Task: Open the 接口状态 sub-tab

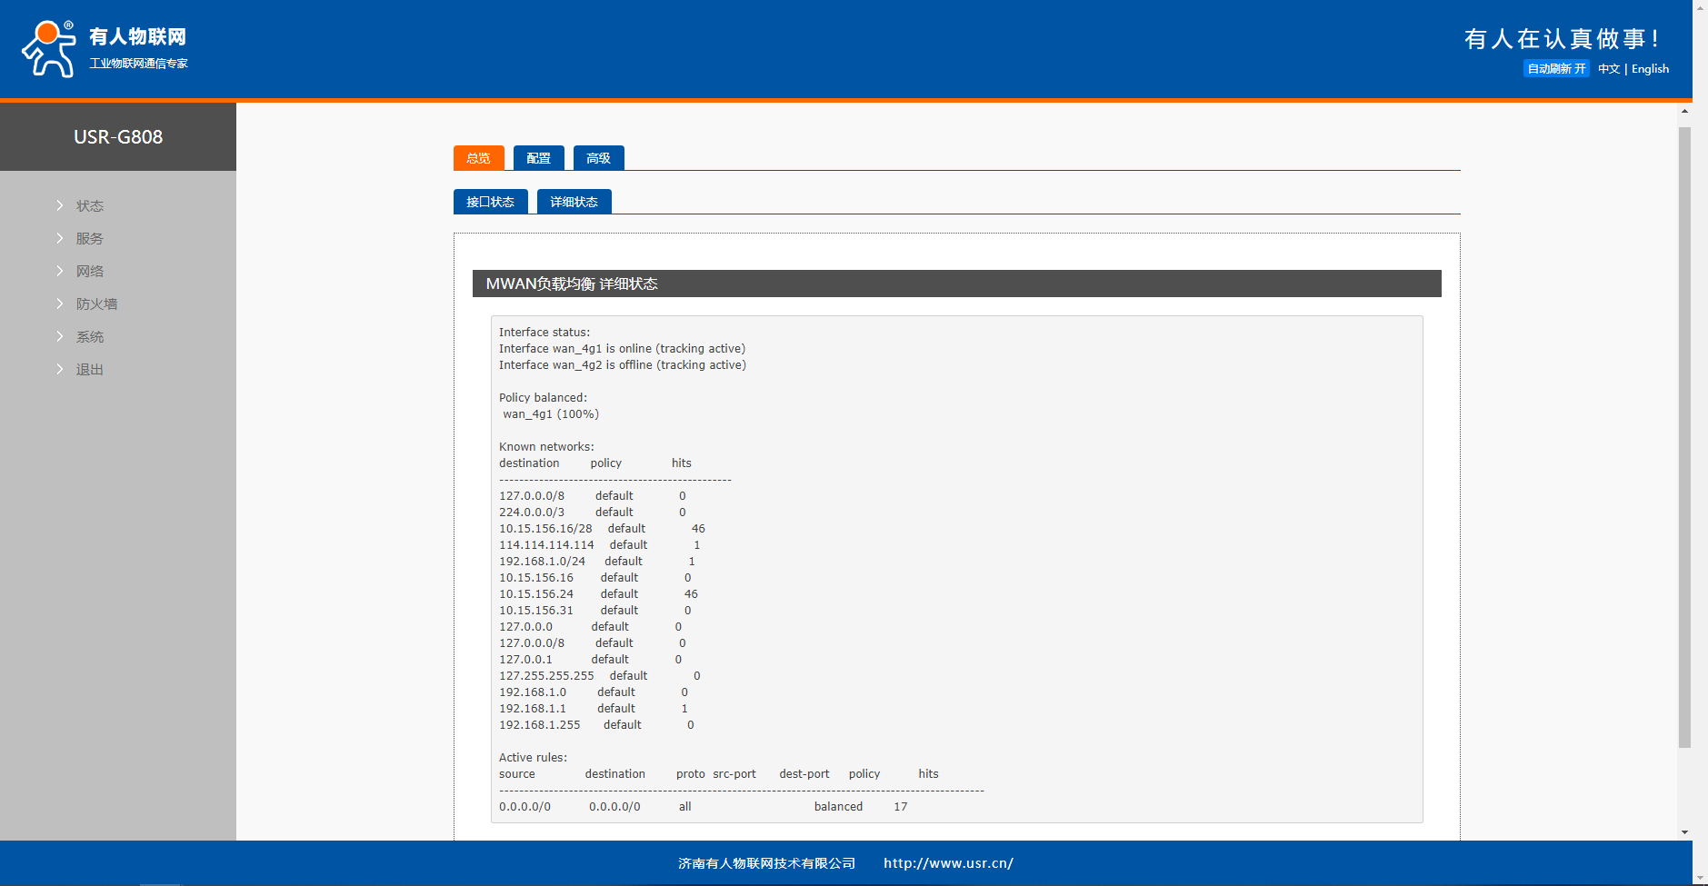Action: [490, 202]
